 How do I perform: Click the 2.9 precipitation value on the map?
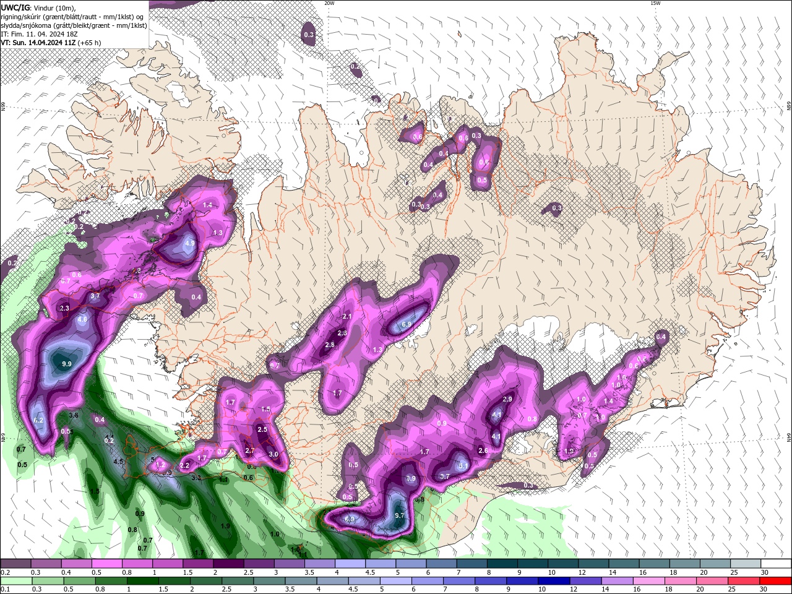[507, 400]
